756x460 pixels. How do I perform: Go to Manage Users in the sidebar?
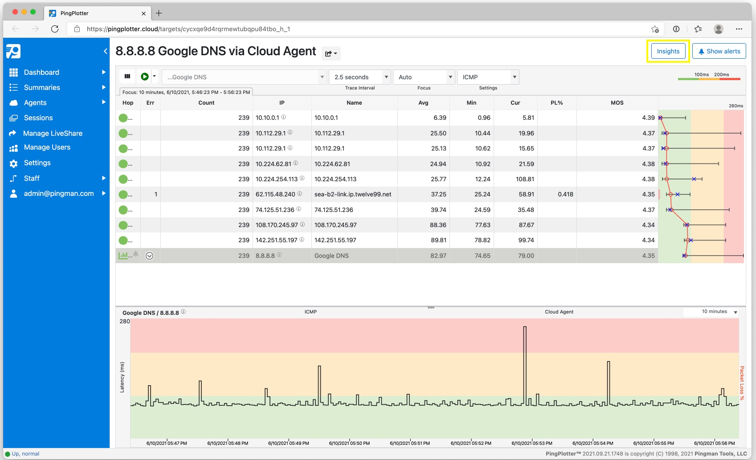pos(47,147)
